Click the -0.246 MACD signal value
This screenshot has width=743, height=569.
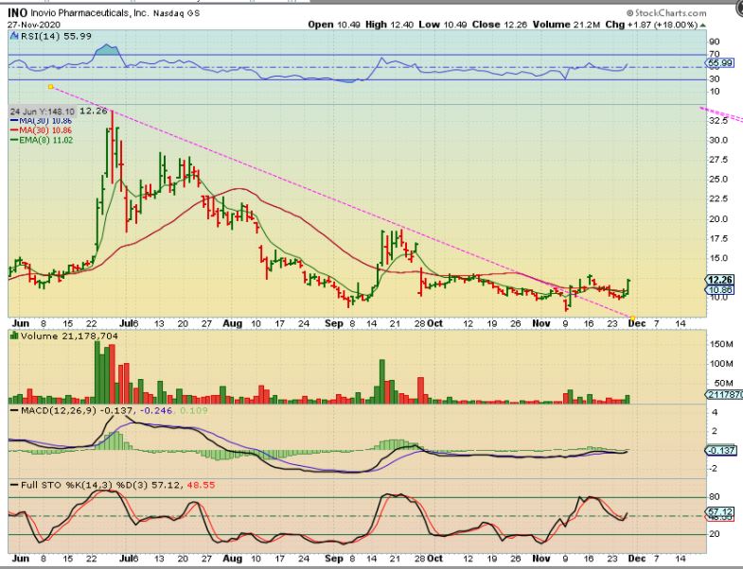tap(157, 410)
